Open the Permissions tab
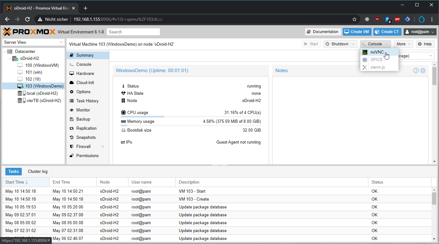439x244 pixels. coord(88,156)
